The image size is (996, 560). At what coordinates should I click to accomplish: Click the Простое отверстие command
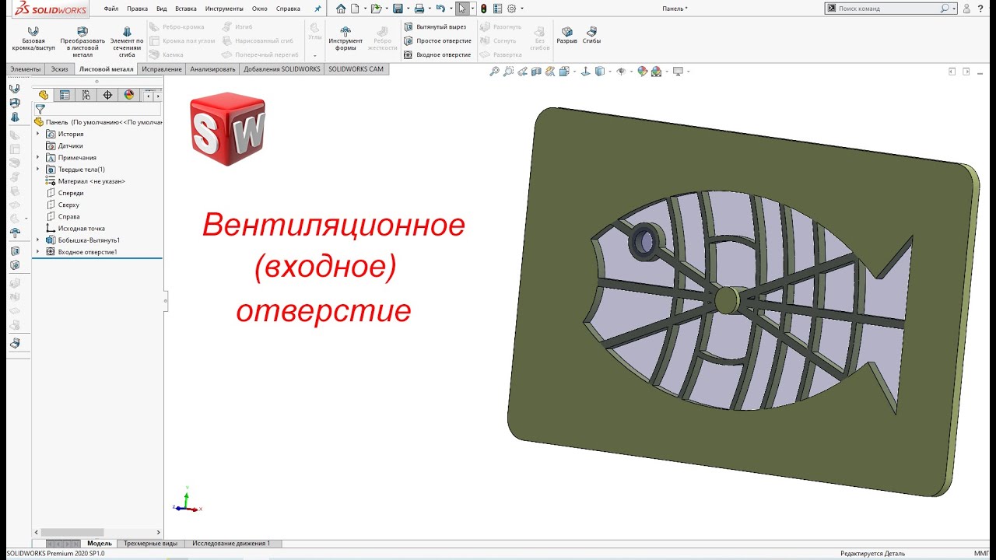click(x=437, y=40)
